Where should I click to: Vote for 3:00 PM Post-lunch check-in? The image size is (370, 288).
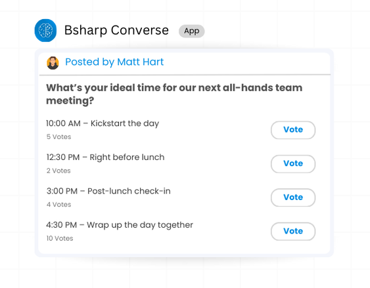293,197
